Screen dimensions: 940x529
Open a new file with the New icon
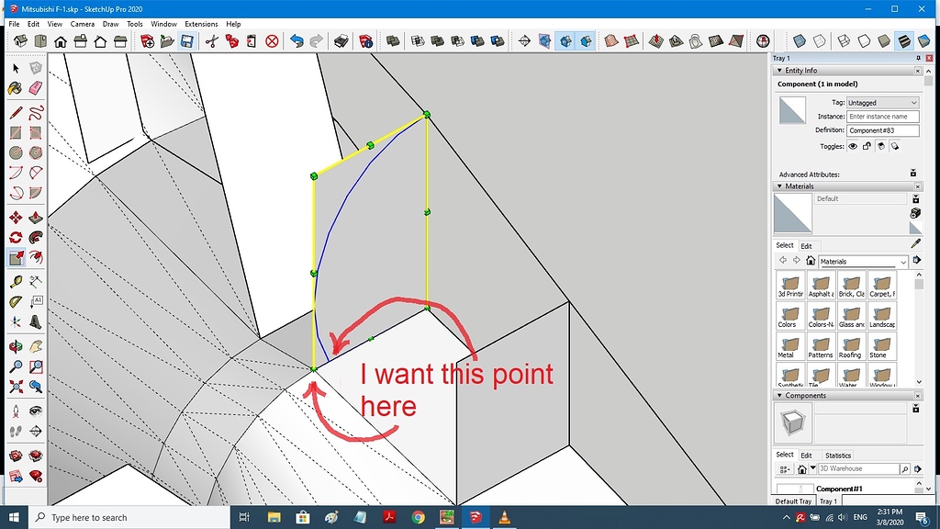coord(147,40)
